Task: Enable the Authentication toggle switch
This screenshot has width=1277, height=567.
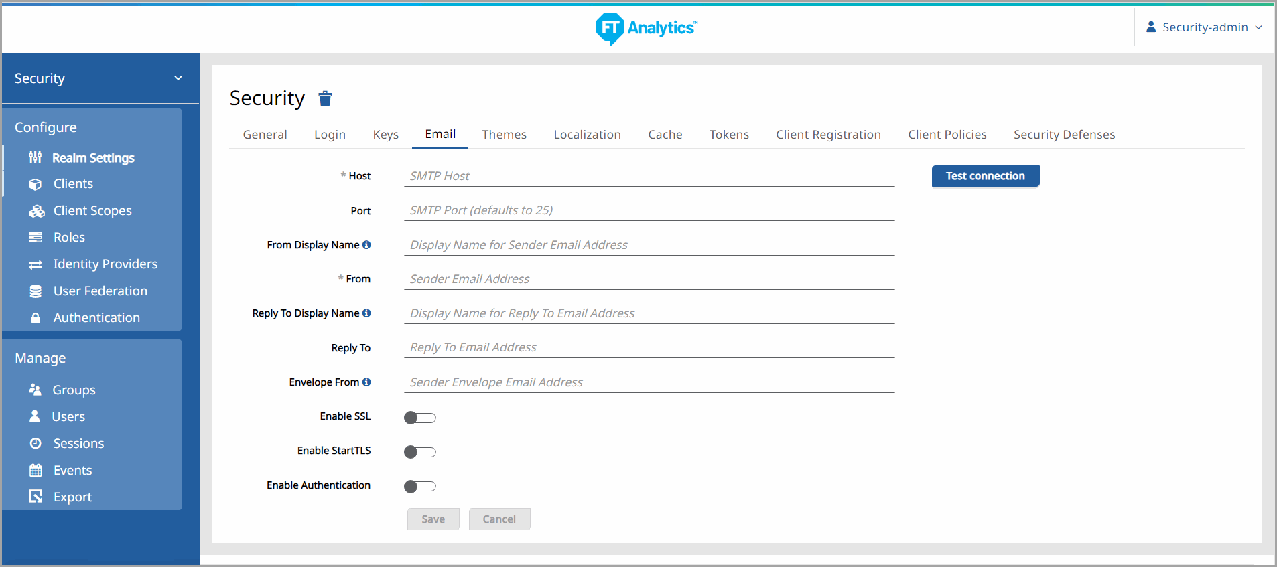Action: [x=420, y=487]
